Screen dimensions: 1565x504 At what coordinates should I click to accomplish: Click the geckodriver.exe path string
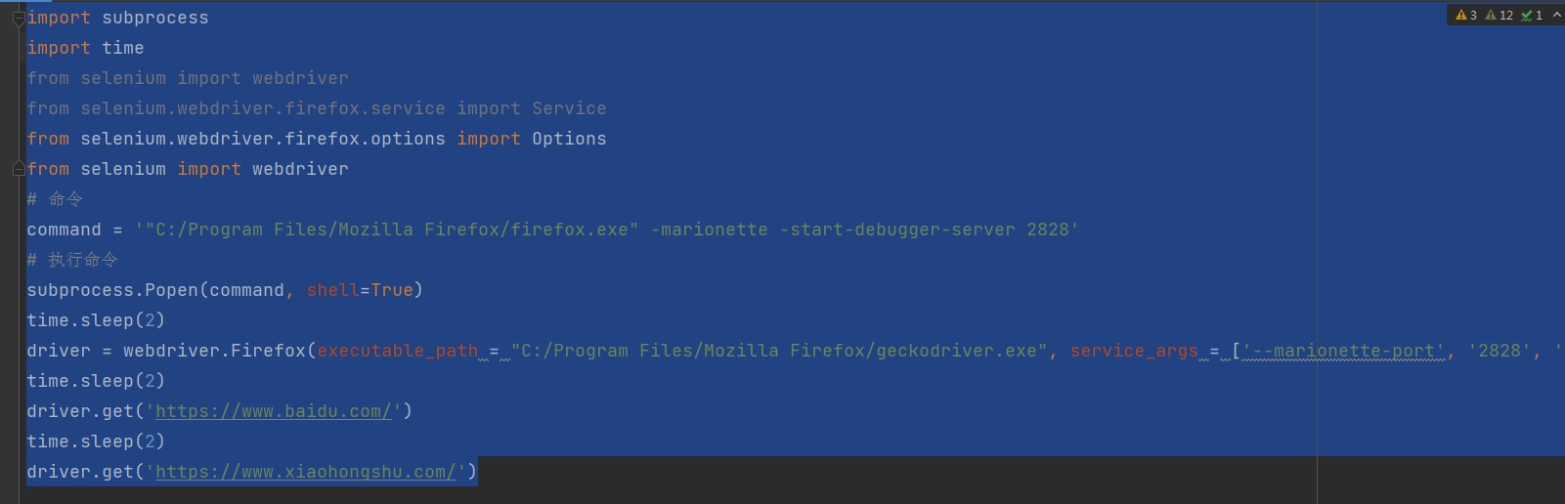click(779, 351)
